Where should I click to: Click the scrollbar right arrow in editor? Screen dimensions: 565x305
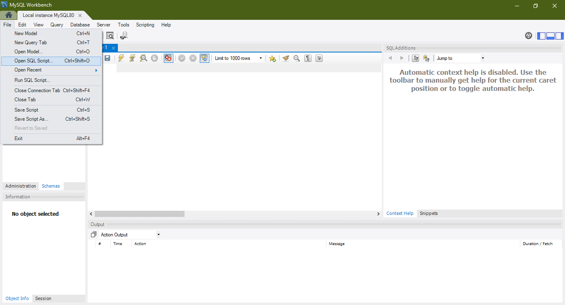pyautogui.click(x=378, y=214)
